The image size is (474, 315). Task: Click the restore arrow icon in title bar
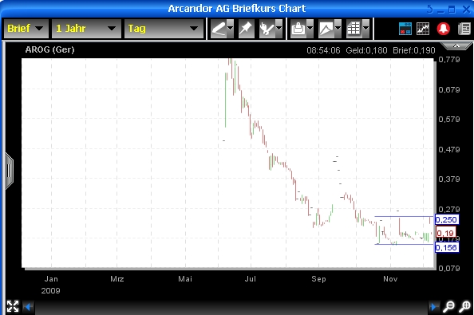tap(430, 9)
